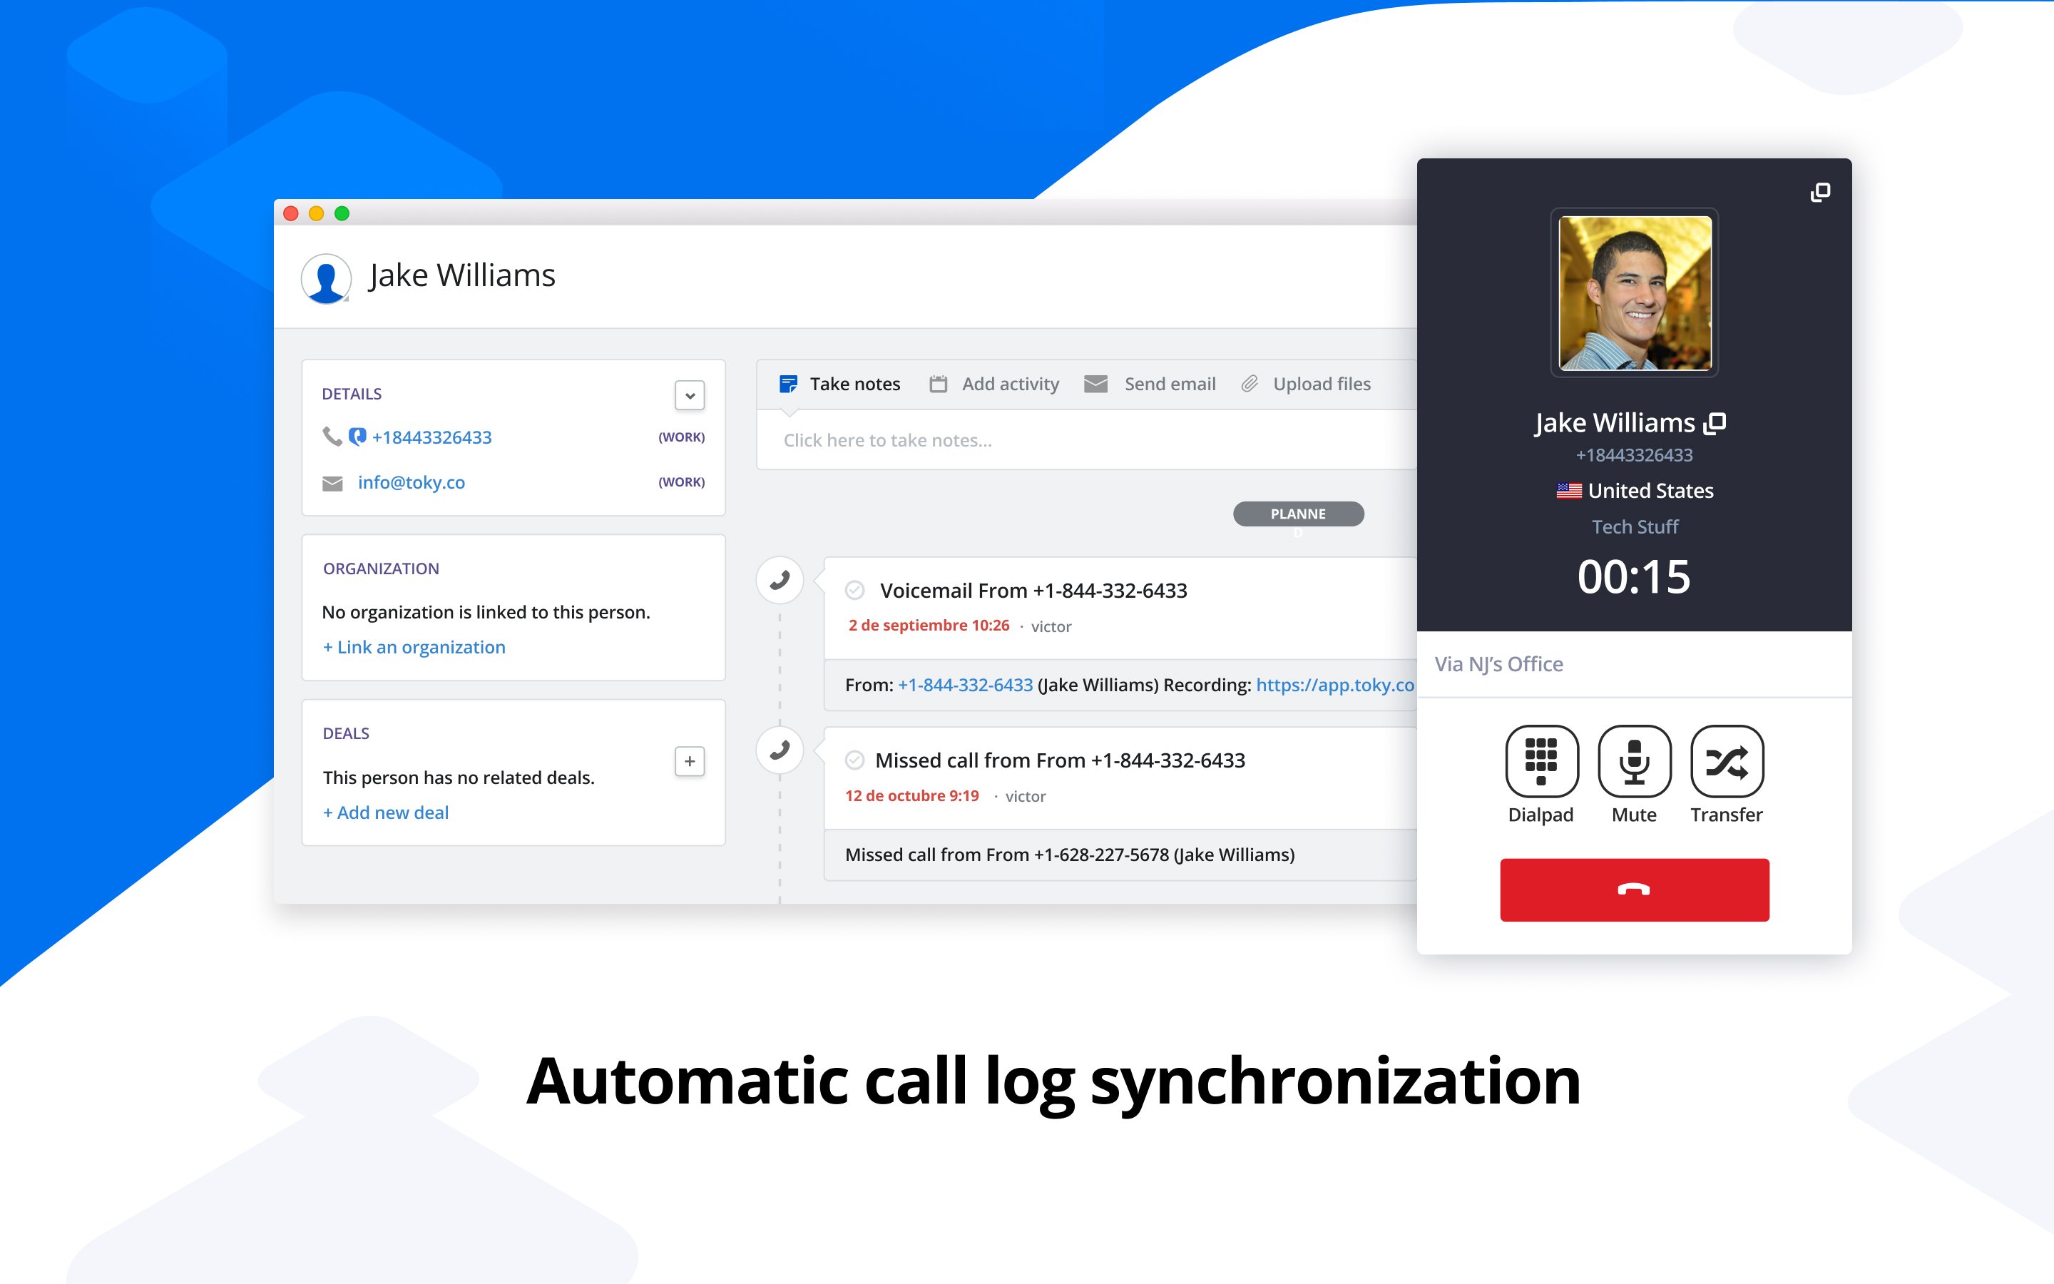Mark Missed call activity as done
This screenshot has height=1284, width=2054.
coord(854,760)
